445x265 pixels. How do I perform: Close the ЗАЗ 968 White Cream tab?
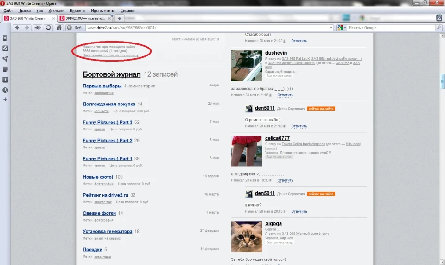tap(53, 18)
